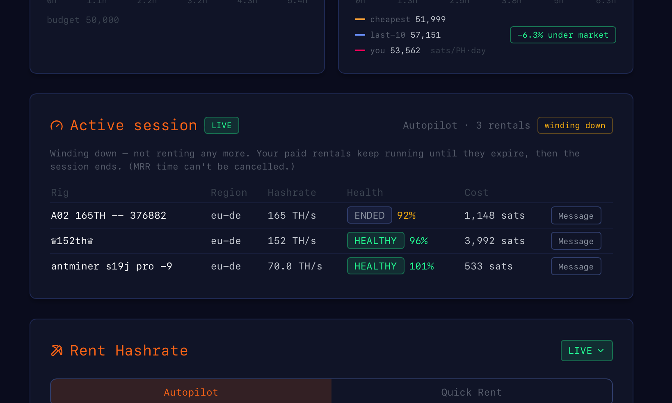672x403 pixels.
Task: Click the 3,992 sats cost
Action: click(x=495, y=241)
